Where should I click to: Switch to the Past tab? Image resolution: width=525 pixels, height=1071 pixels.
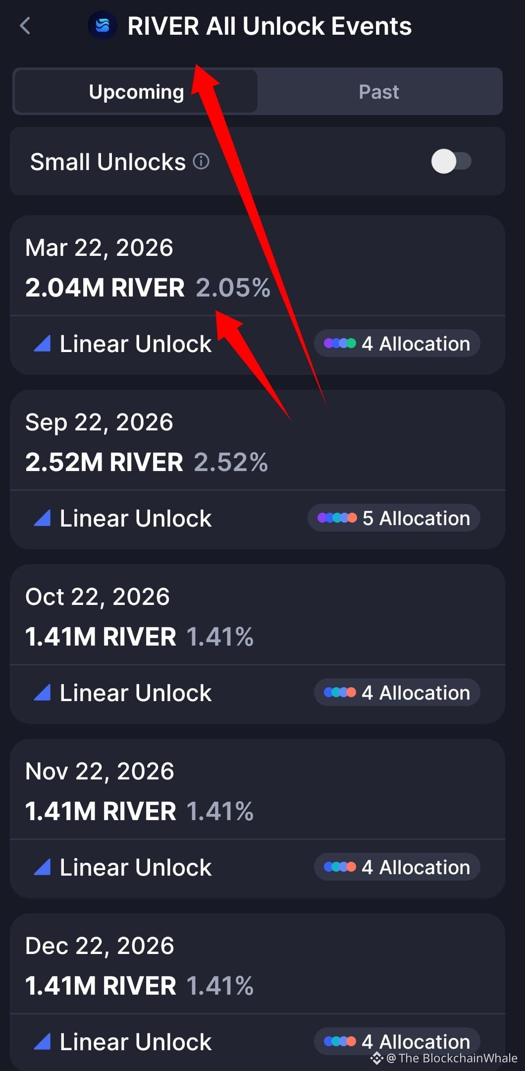click(x=379, y=92)
